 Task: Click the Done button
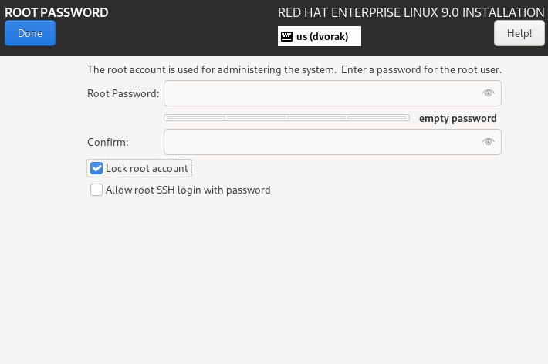point(29,33)
